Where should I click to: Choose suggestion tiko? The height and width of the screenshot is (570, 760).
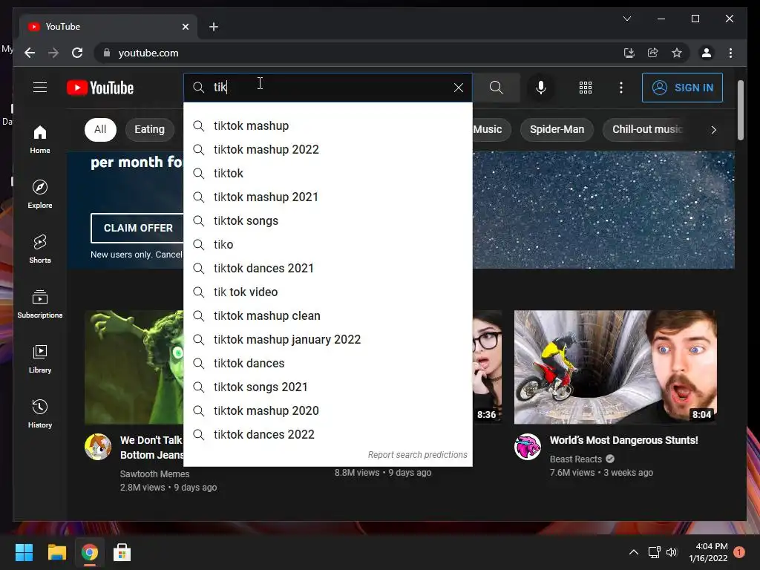[x=328, y=245]
